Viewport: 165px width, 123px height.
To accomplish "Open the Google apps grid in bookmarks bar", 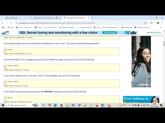I will point(3,27).
